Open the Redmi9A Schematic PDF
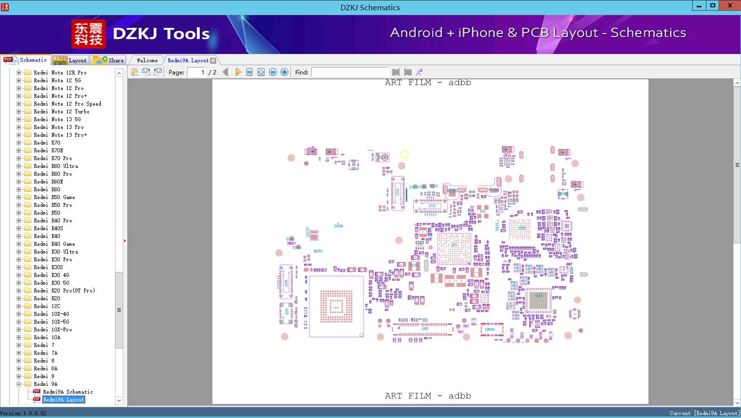This screenshot has width=741, height=418. tap(68, 392)
